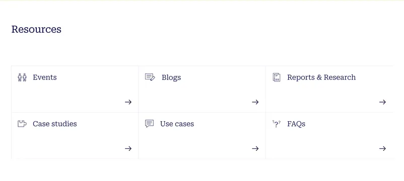Visit the Case studies link

(54, 124)
